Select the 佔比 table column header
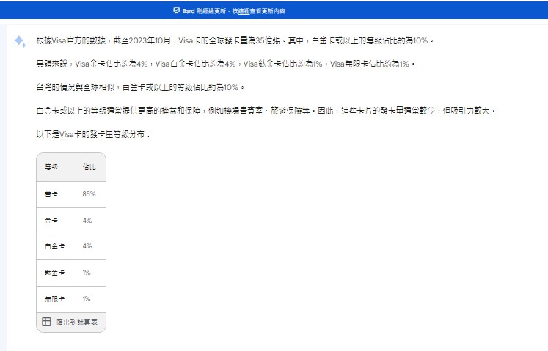 click(89, 168)
